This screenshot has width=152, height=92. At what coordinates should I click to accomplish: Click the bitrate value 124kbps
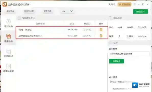point(142,36)
